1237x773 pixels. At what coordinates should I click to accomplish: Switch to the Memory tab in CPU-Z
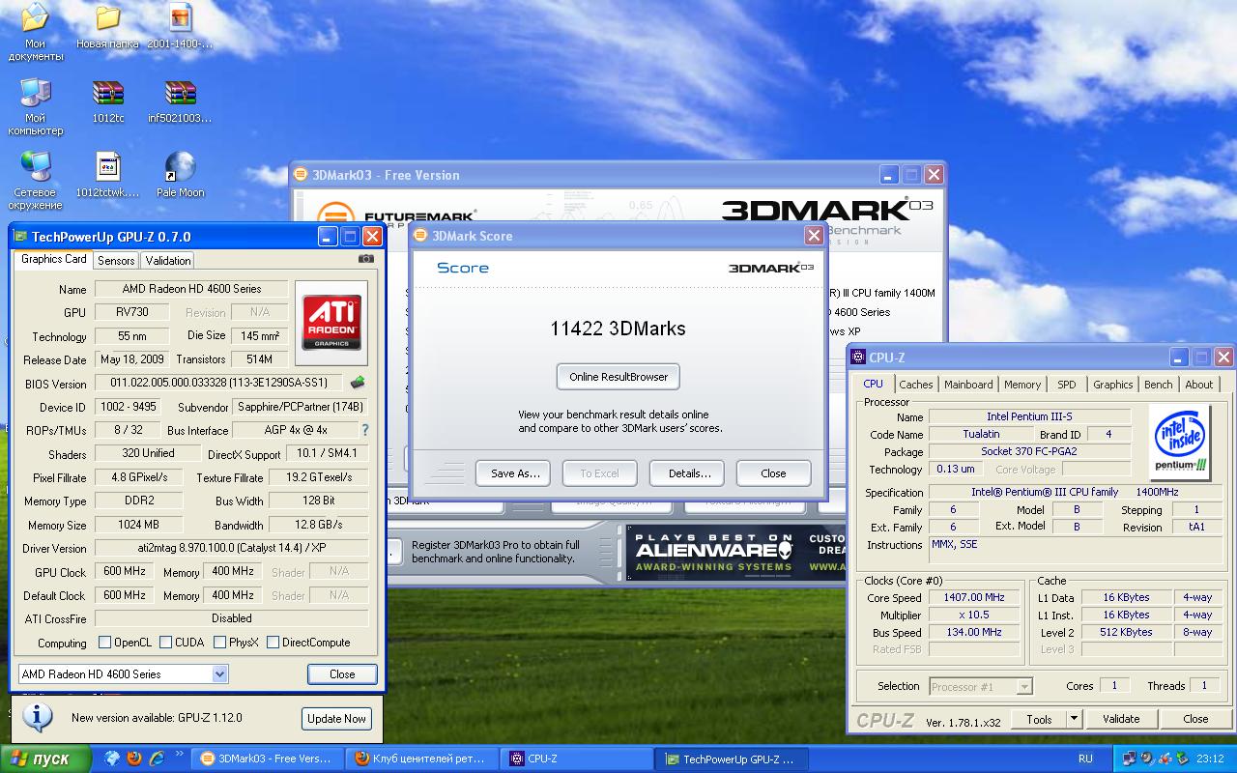tap(1022, 385)
